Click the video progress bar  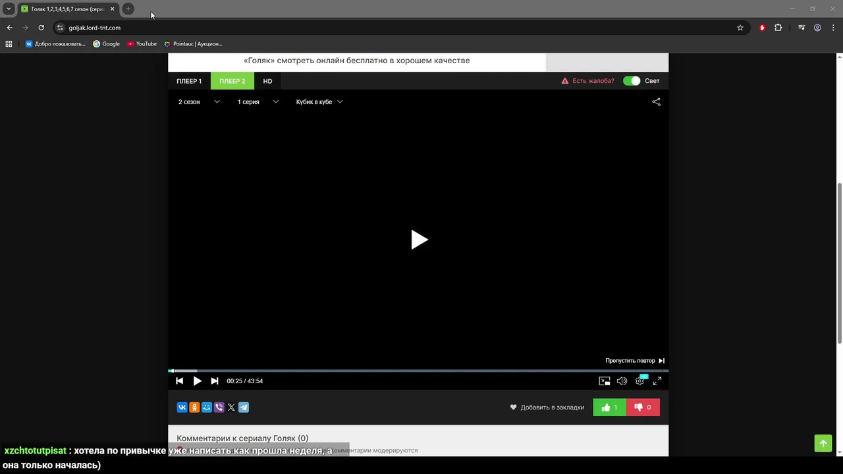[x=418, y=371]
